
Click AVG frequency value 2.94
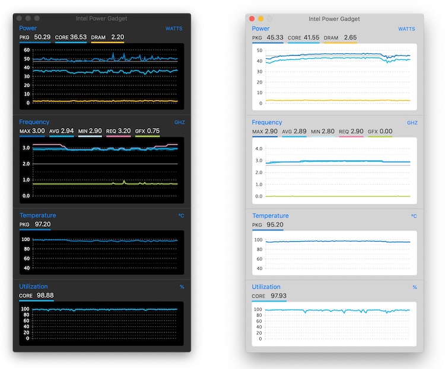[x=67, y=131]
